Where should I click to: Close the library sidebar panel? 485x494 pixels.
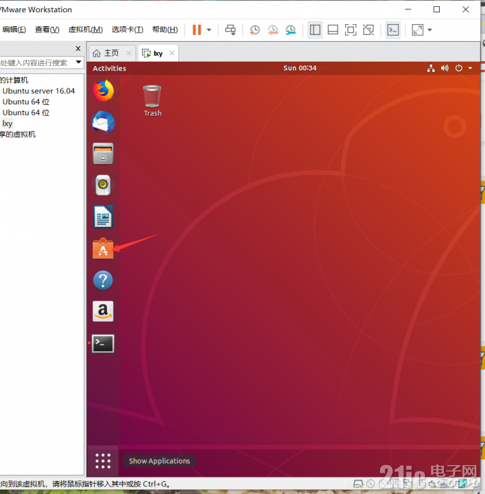click(x=78, y=49)
